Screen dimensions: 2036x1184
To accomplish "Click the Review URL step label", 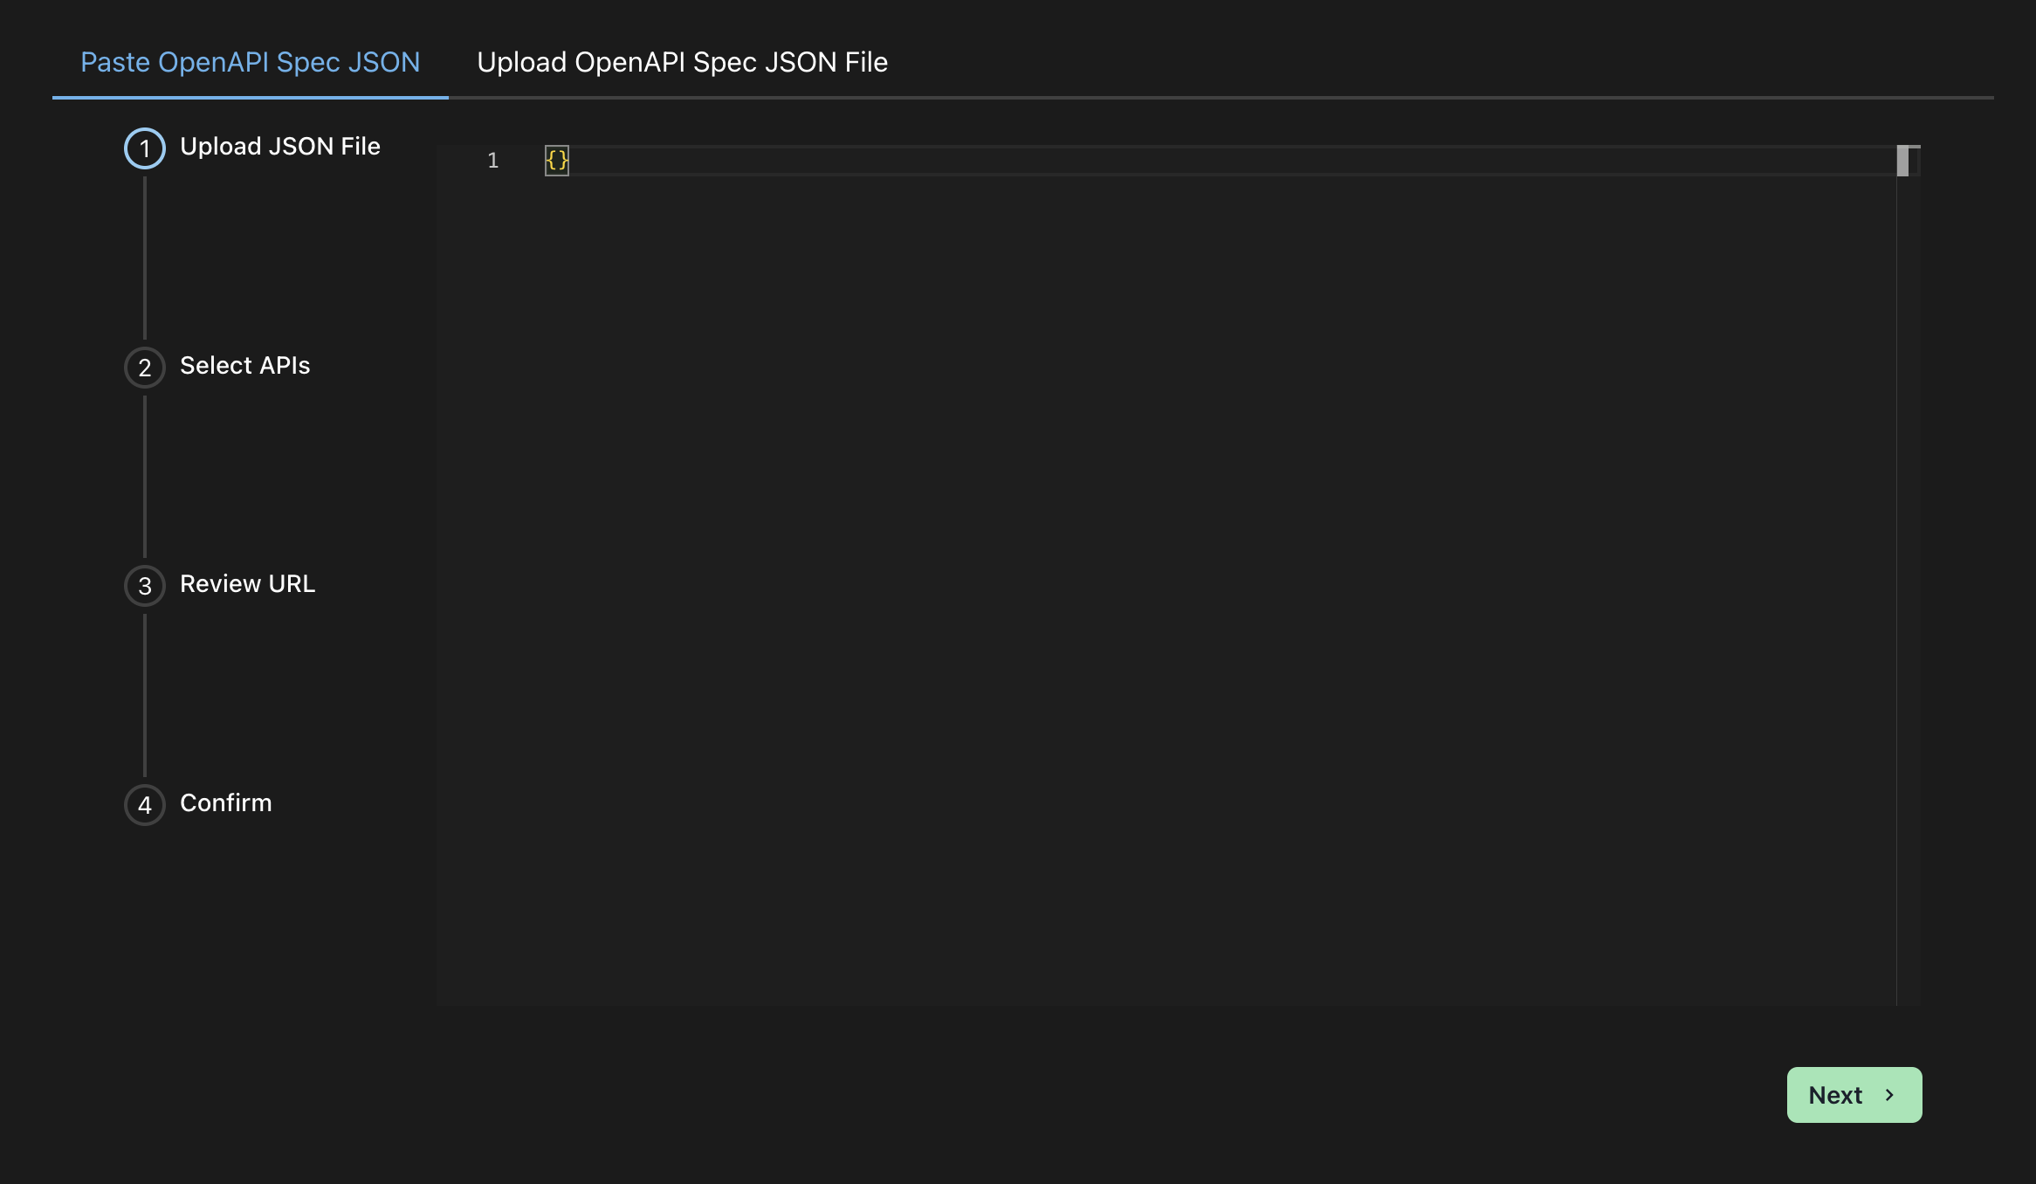I will [x=248, y=584].
